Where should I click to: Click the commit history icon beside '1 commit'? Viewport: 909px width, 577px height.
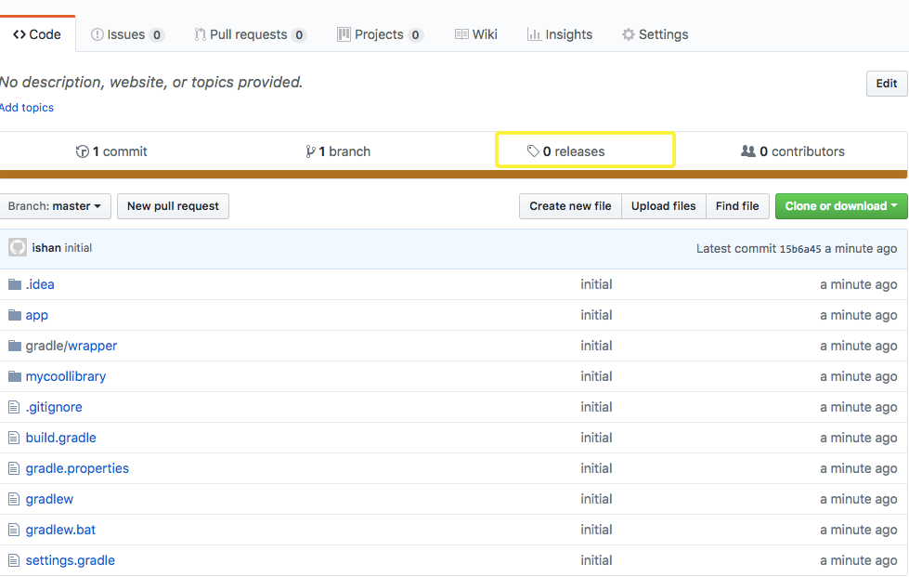pos(83,151)
